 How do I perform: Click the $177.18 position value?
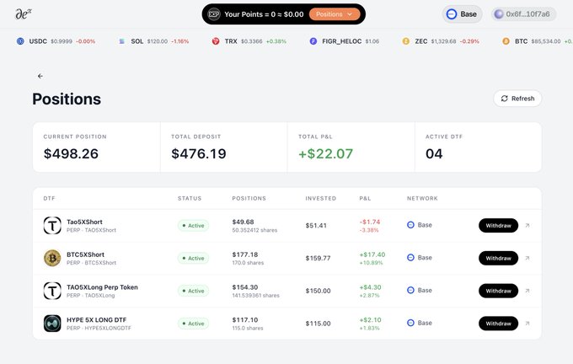[245, 254]
